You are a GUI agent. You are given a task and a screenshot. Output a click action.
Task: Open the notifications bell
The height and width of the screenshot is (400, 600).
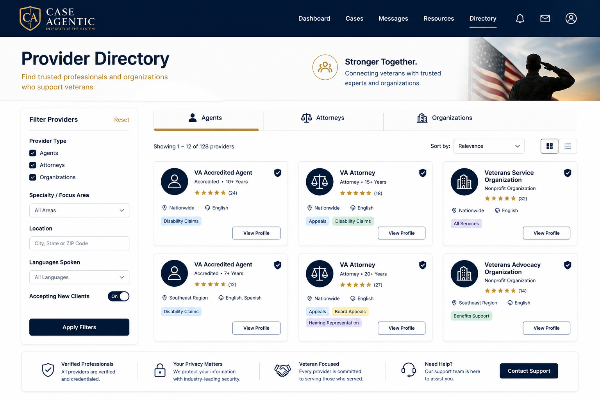520,18
